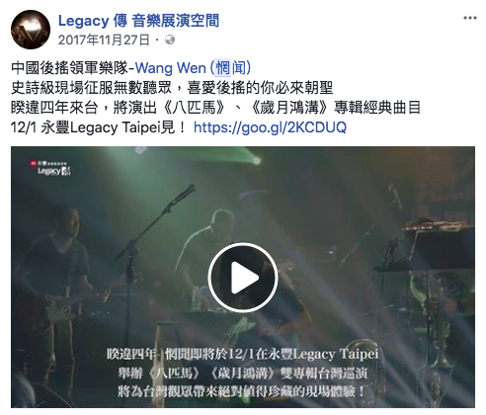Open the https://goo.gl/2KCDUQ ticket link
This screenshot has width=486, height=415.
[270, 127]
